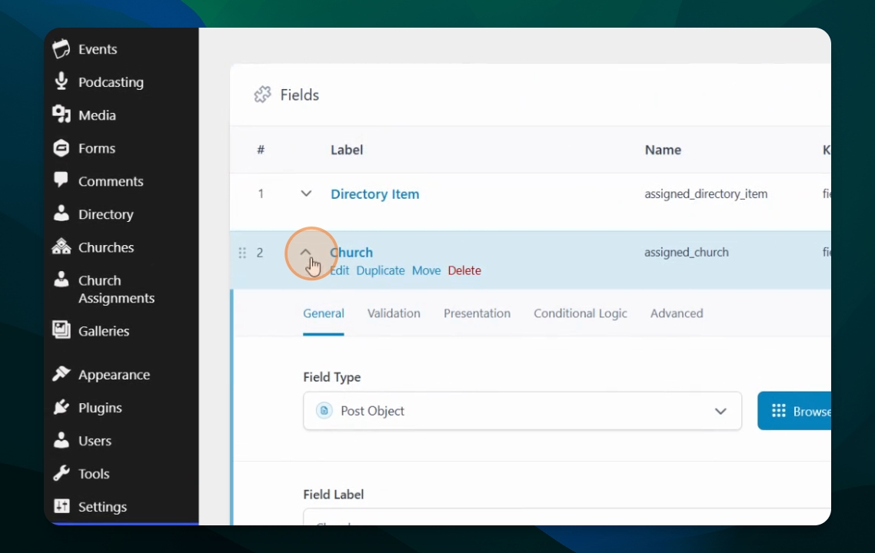Click the Plugins plug icon
The width and height of the screenshot is (875, 553).
point(62,408)
